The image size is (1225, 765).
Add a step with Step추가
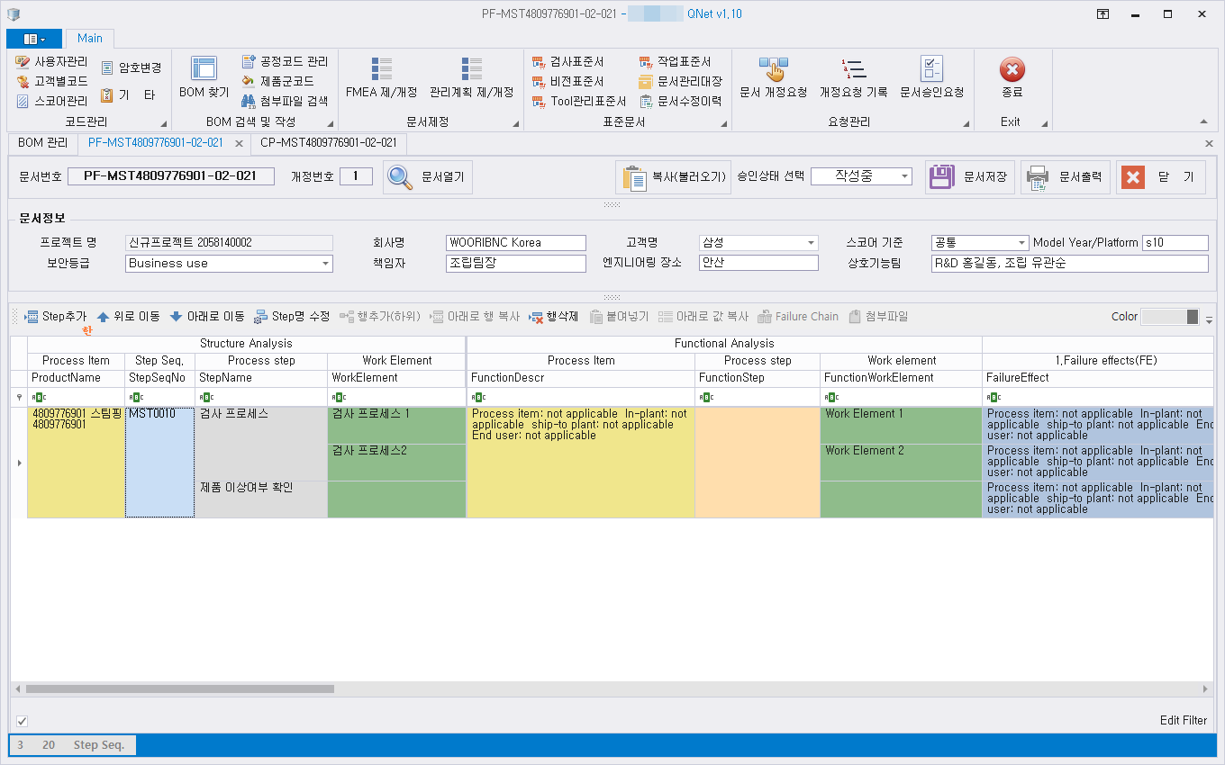coord(55,317)
